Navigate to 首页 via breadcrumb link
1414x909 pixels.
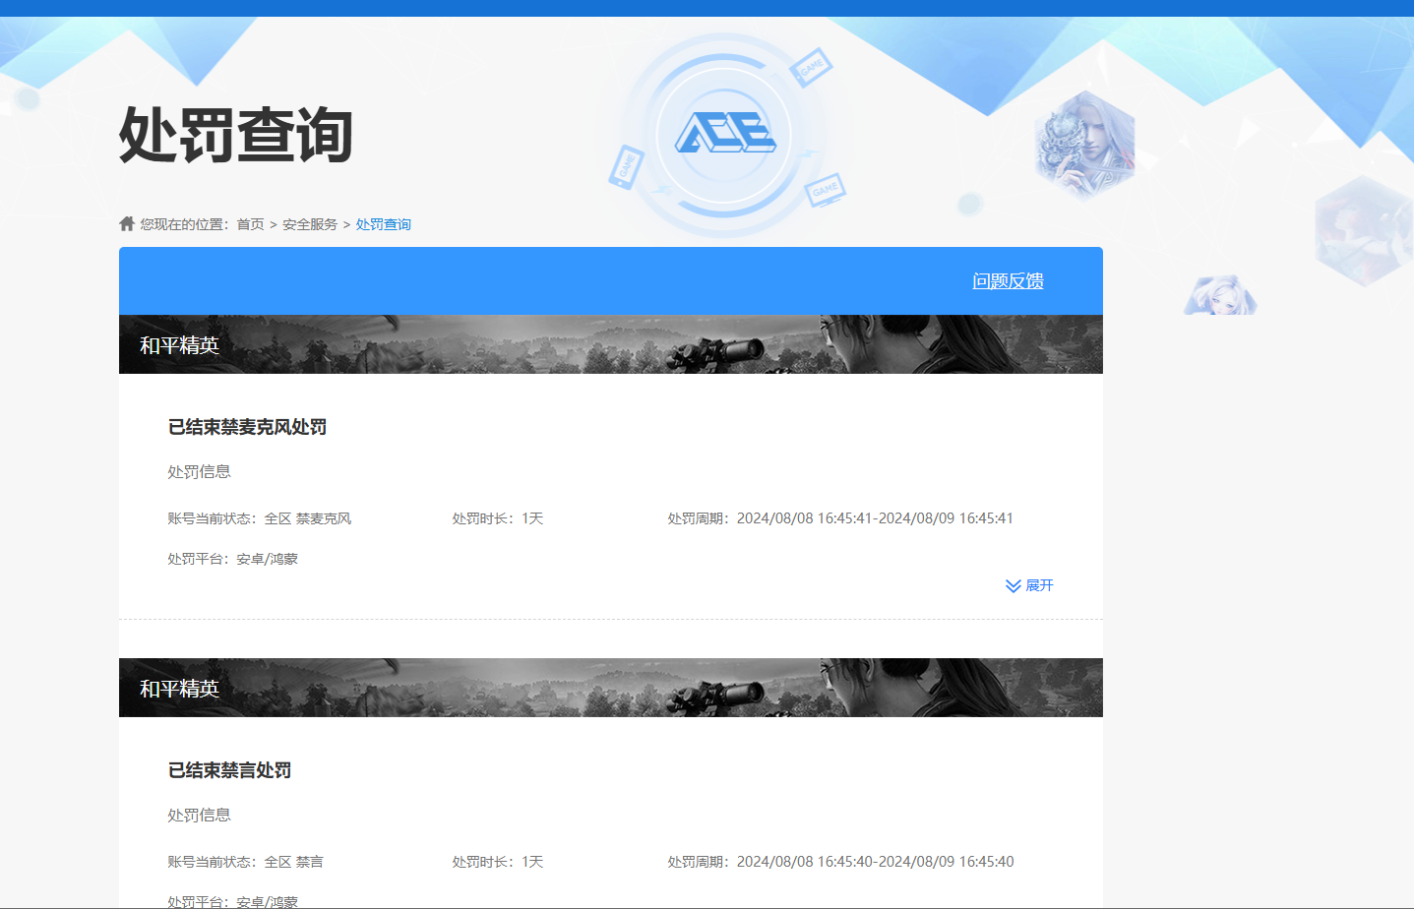249,223
